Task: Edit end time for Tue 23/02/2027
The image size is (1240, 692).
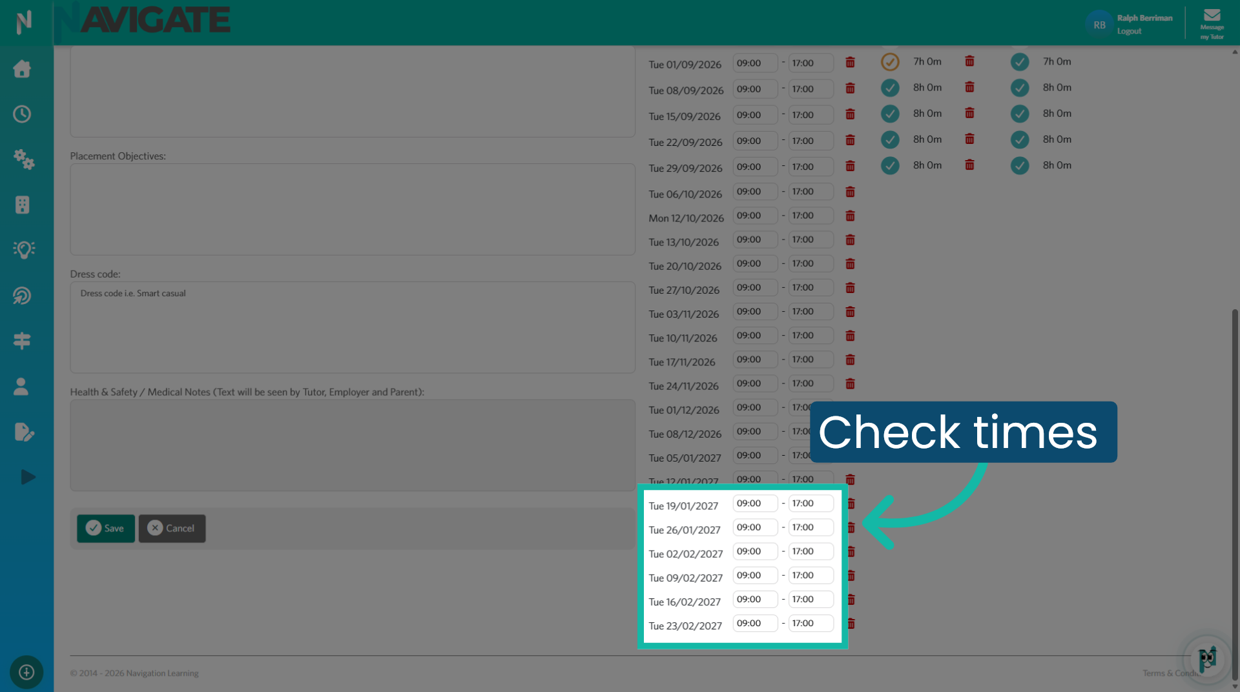Action: click(x=811, y=624)
